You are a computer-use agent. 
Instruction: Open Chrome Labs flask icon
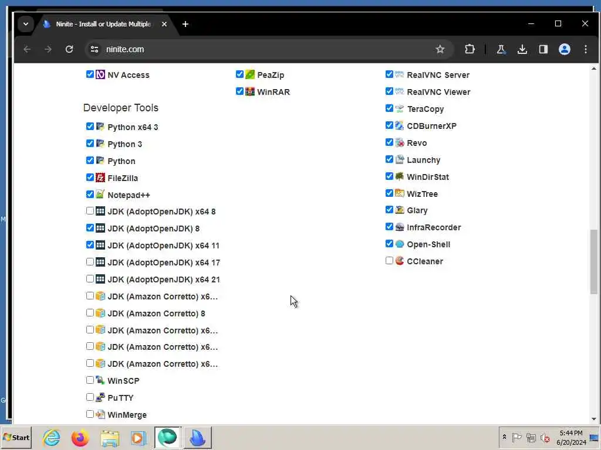pyautogui.click(x=501, y=49)
